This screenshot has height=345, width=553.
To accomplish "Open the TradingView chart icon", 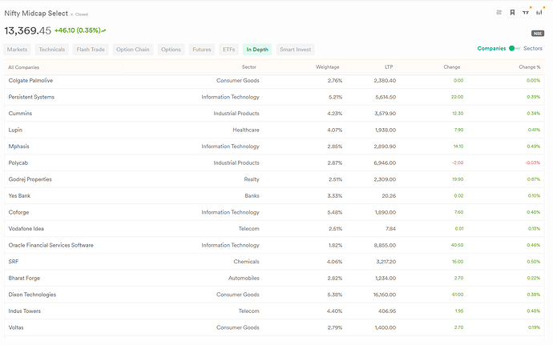I will tap(526, 12).
